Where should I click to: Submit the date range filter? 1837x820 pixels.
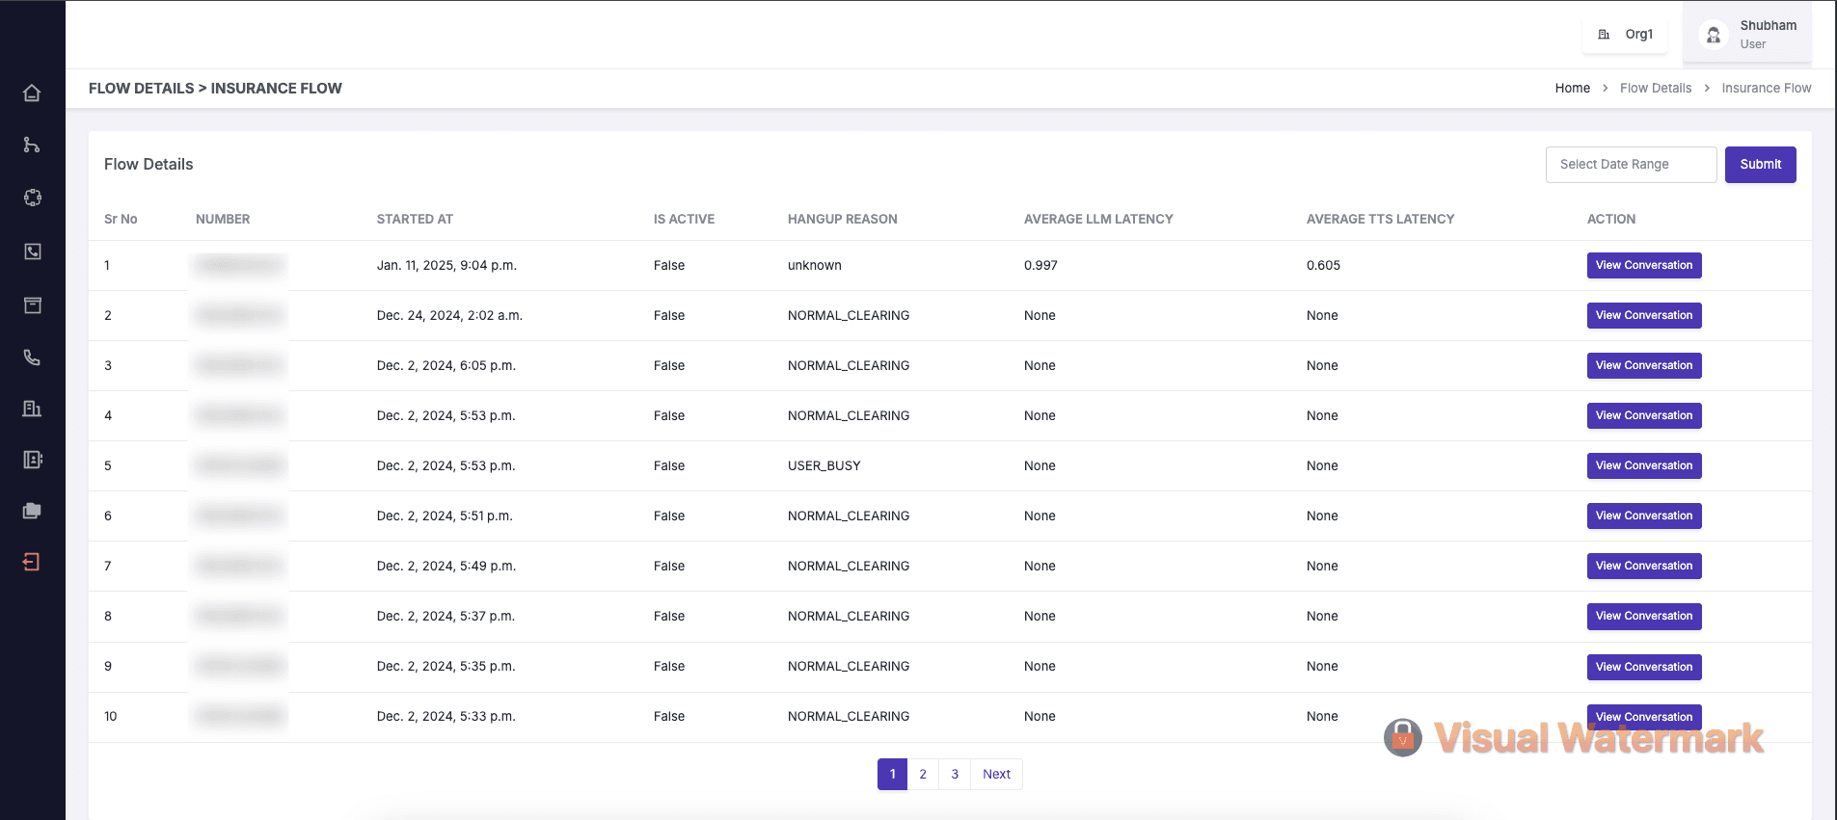(x=1760, y=165)
